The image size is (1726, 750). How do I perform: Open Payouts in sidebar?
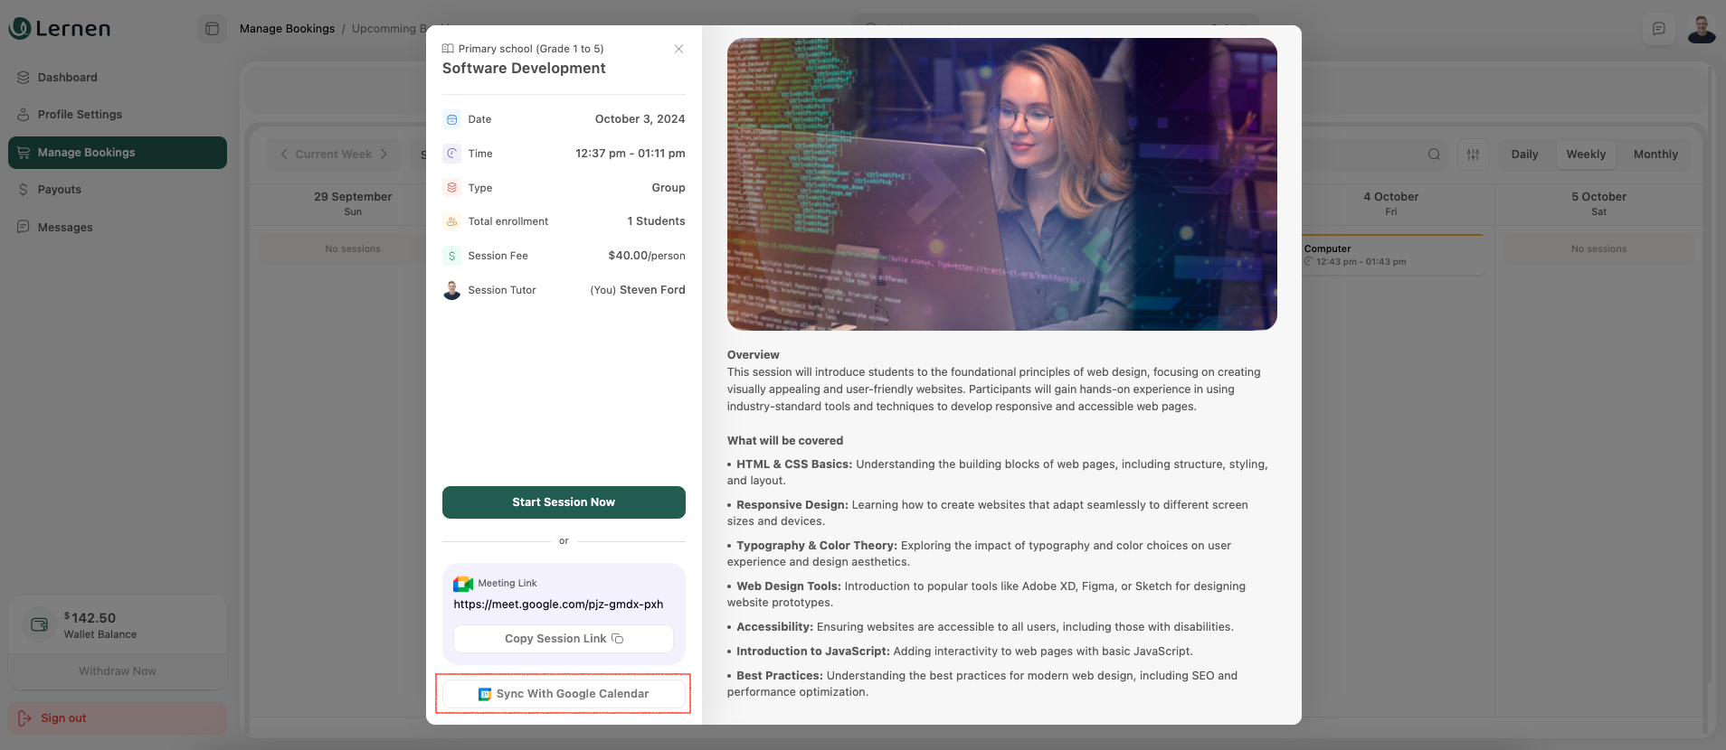coord(59,190)
